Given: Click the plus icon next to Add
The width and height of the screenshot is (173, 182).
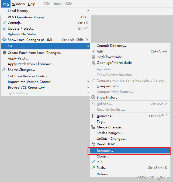Looking at the screenshot, I should point(93,51).
